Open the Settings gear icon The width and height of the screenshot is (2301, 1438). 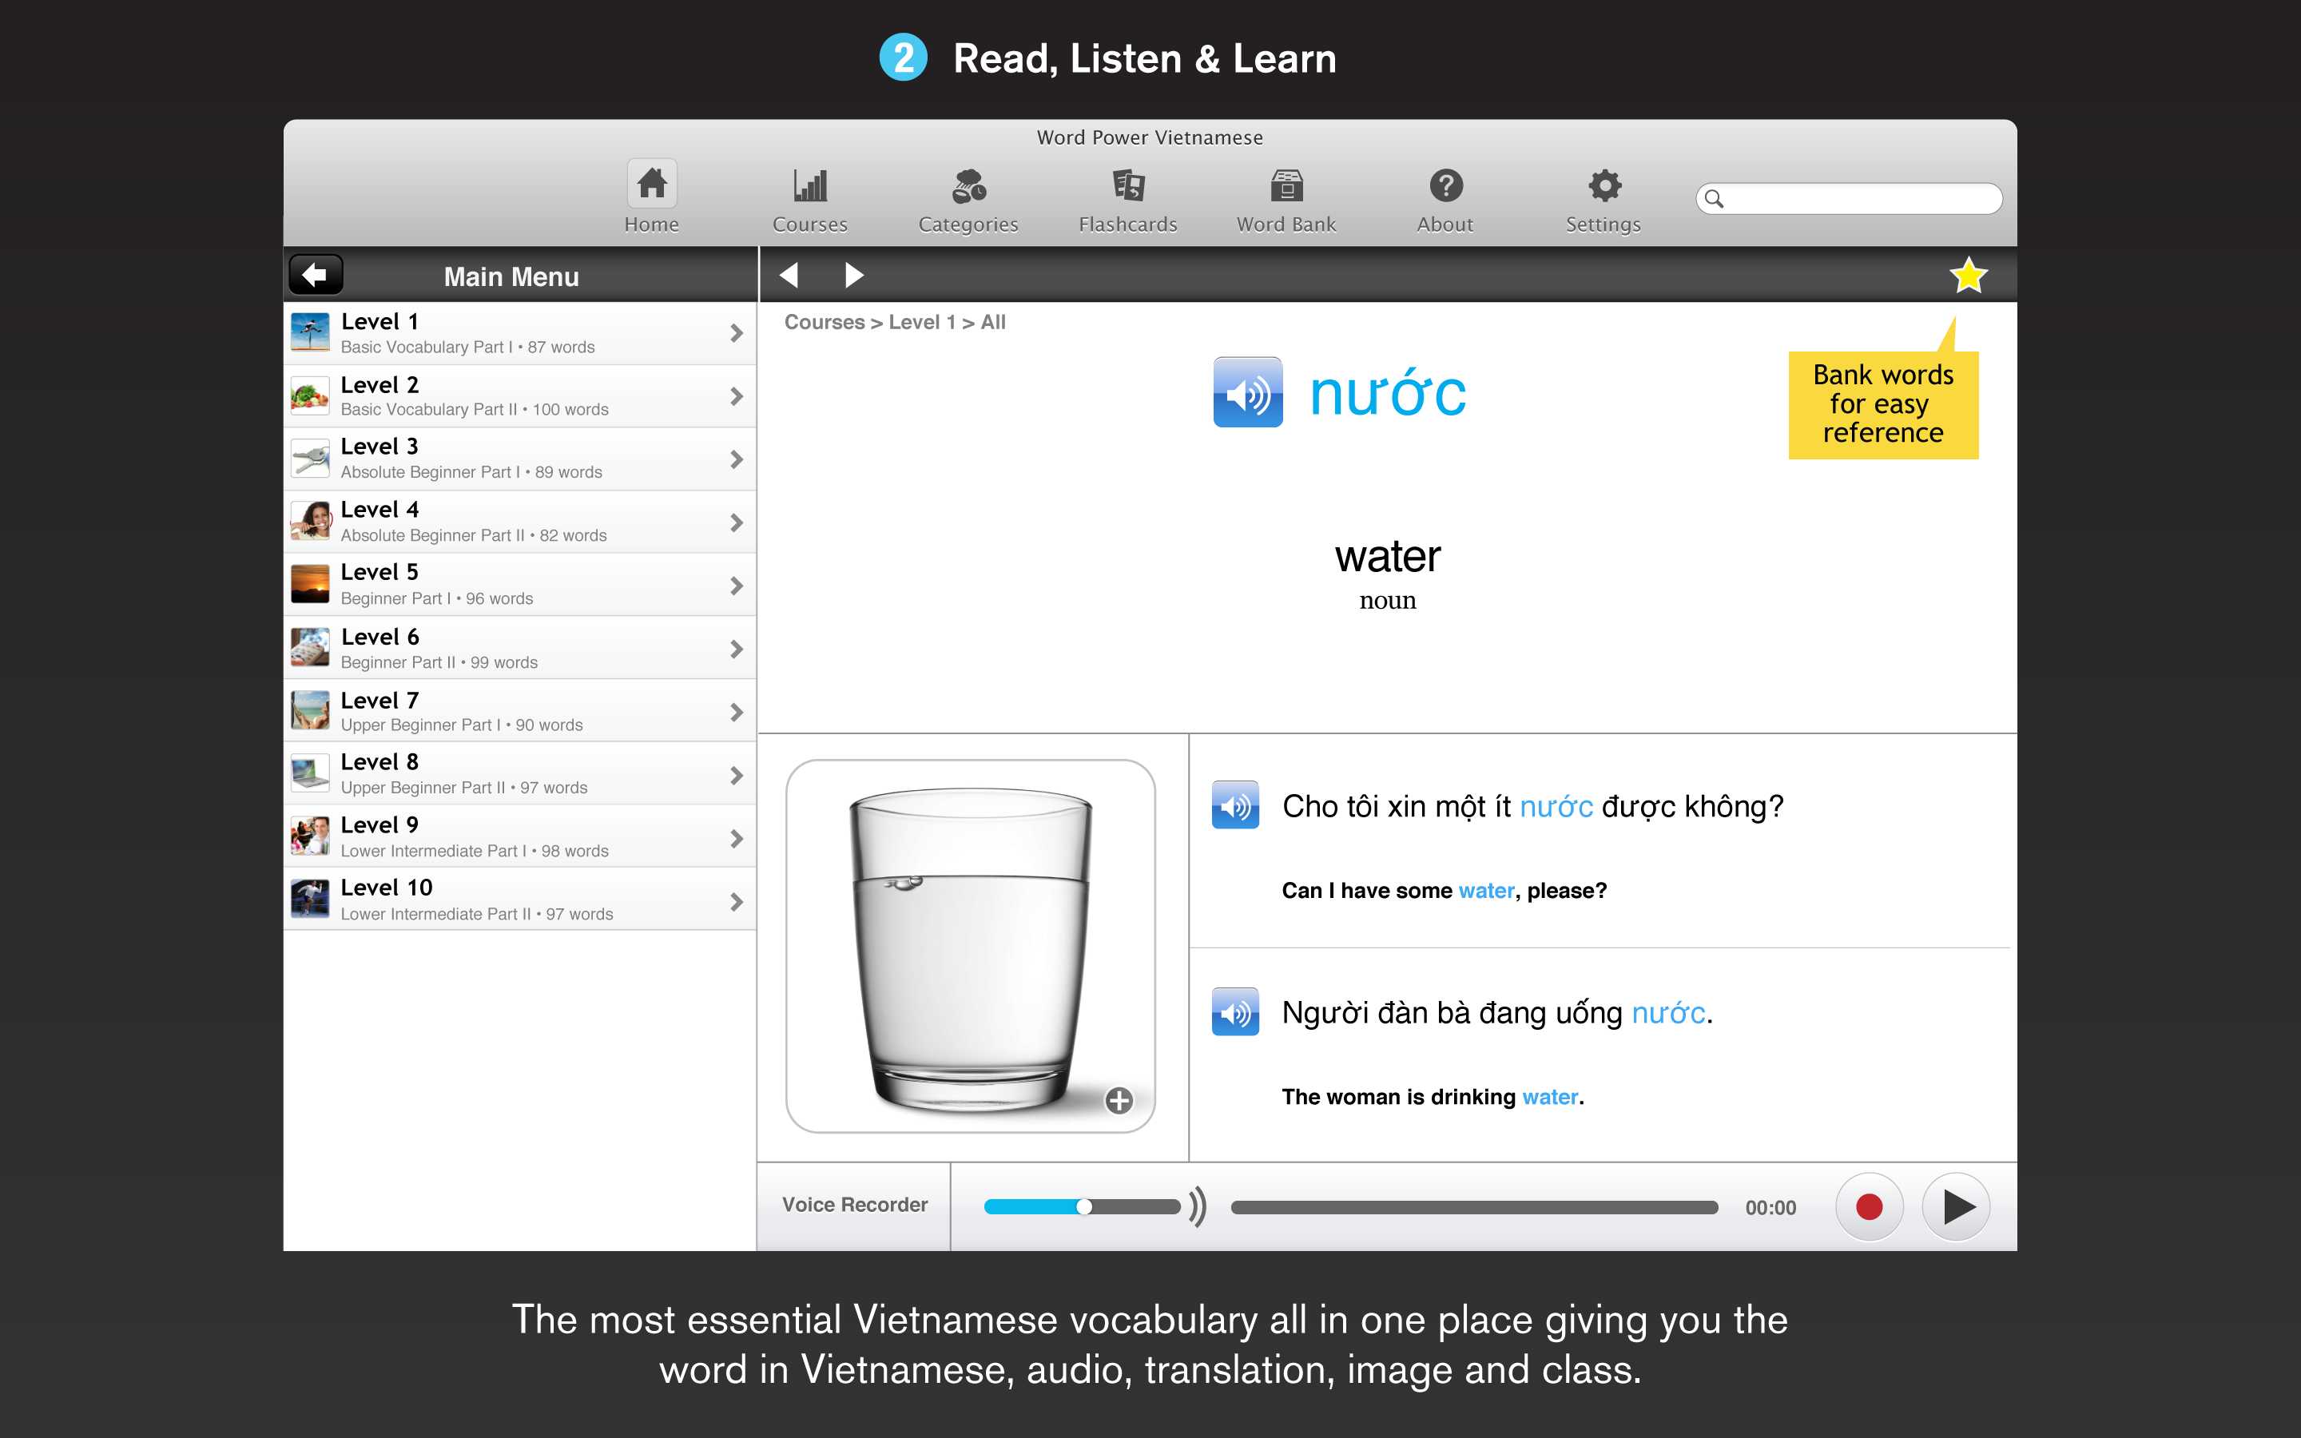tap(1600, 185)
